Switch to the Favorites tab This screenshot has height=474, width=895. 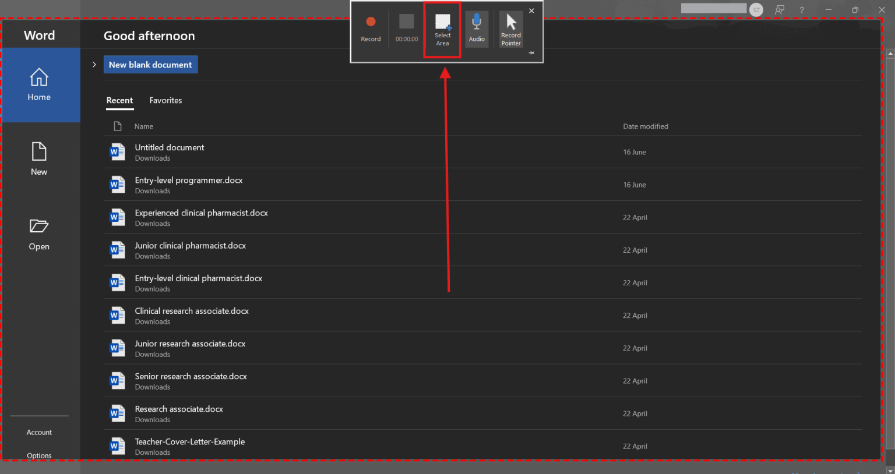[x=165, y=100]
